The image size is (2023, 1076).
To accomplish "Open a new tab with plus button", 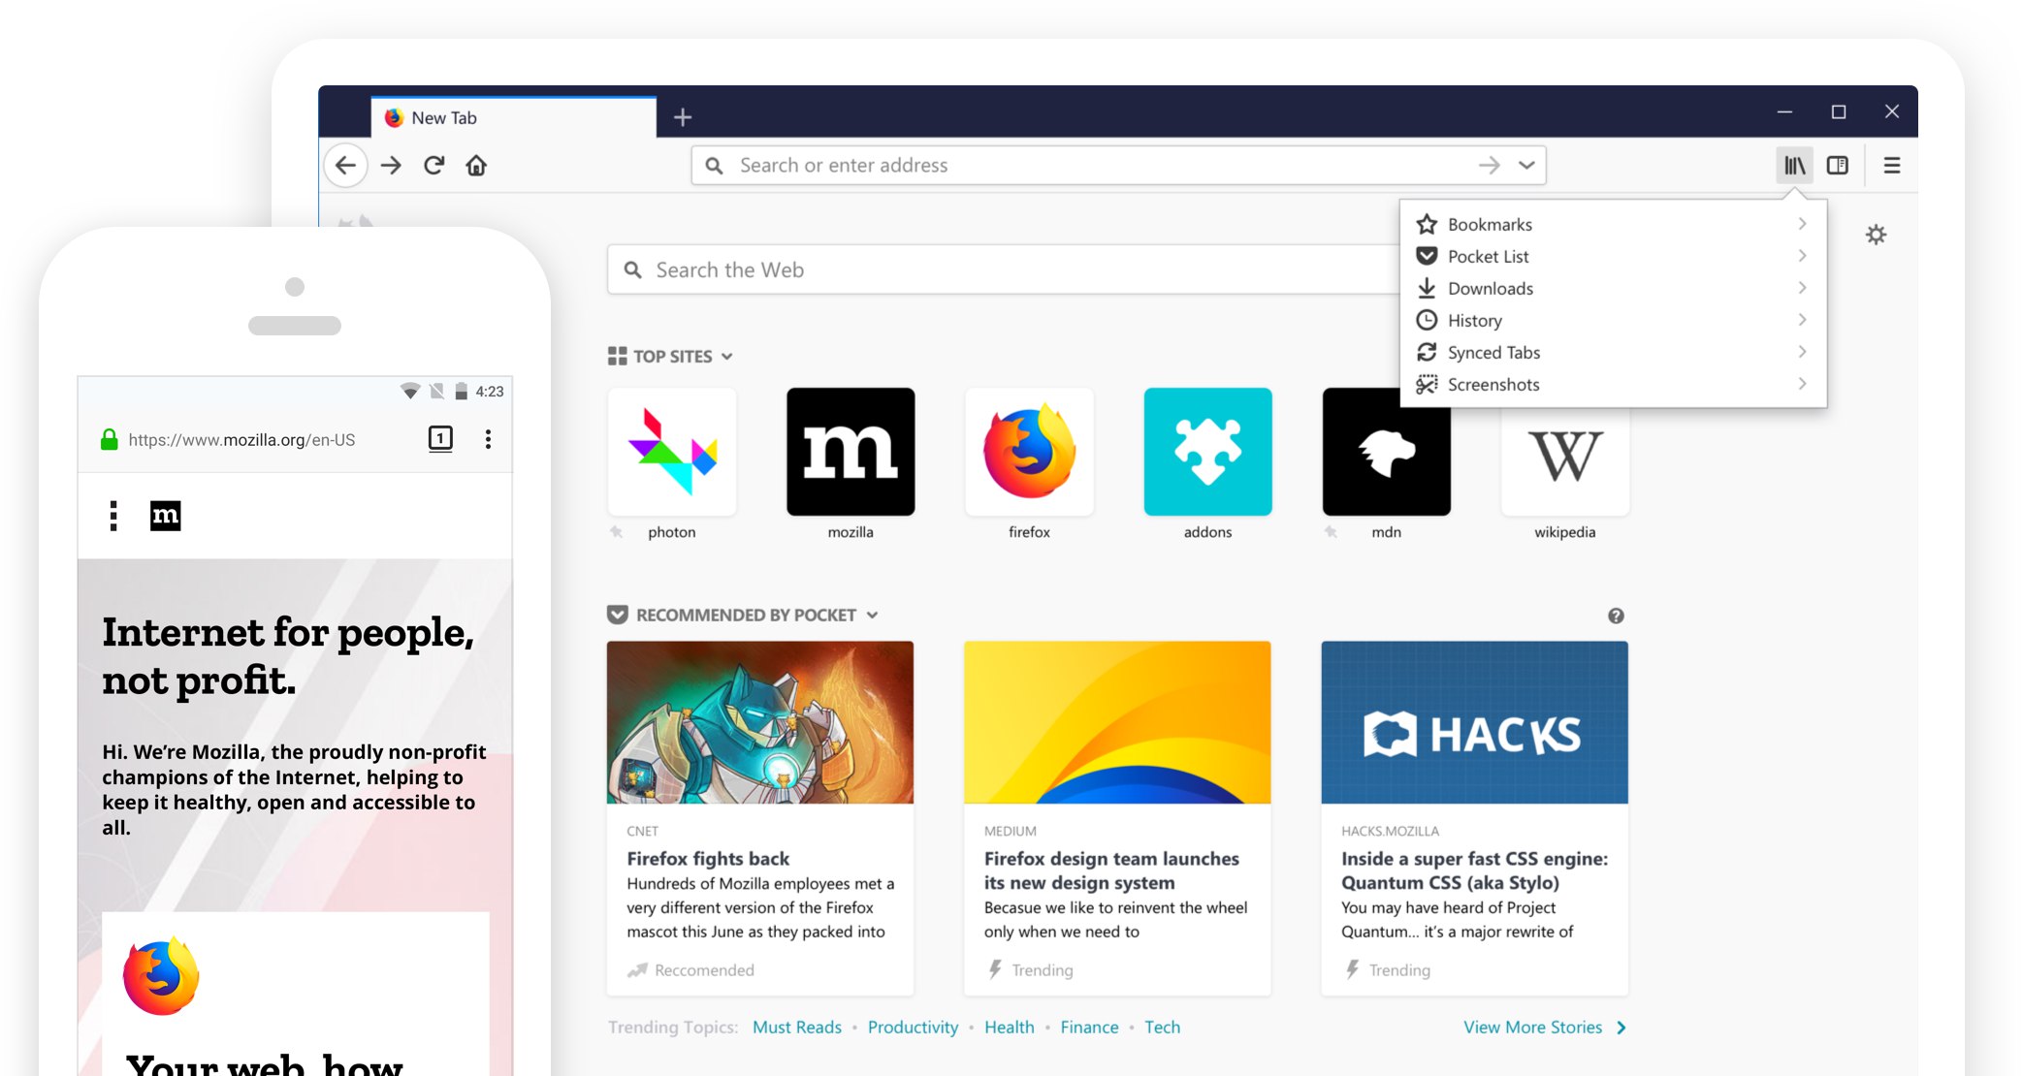I will tap(683, 117).
